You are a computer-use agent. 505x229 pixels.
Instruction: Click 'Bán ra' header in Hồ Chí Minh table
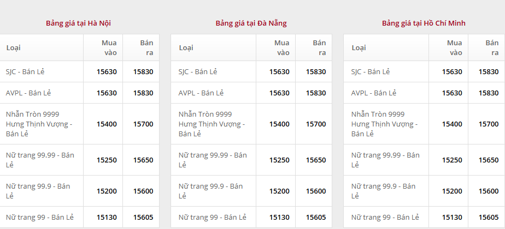coord(491,47)
